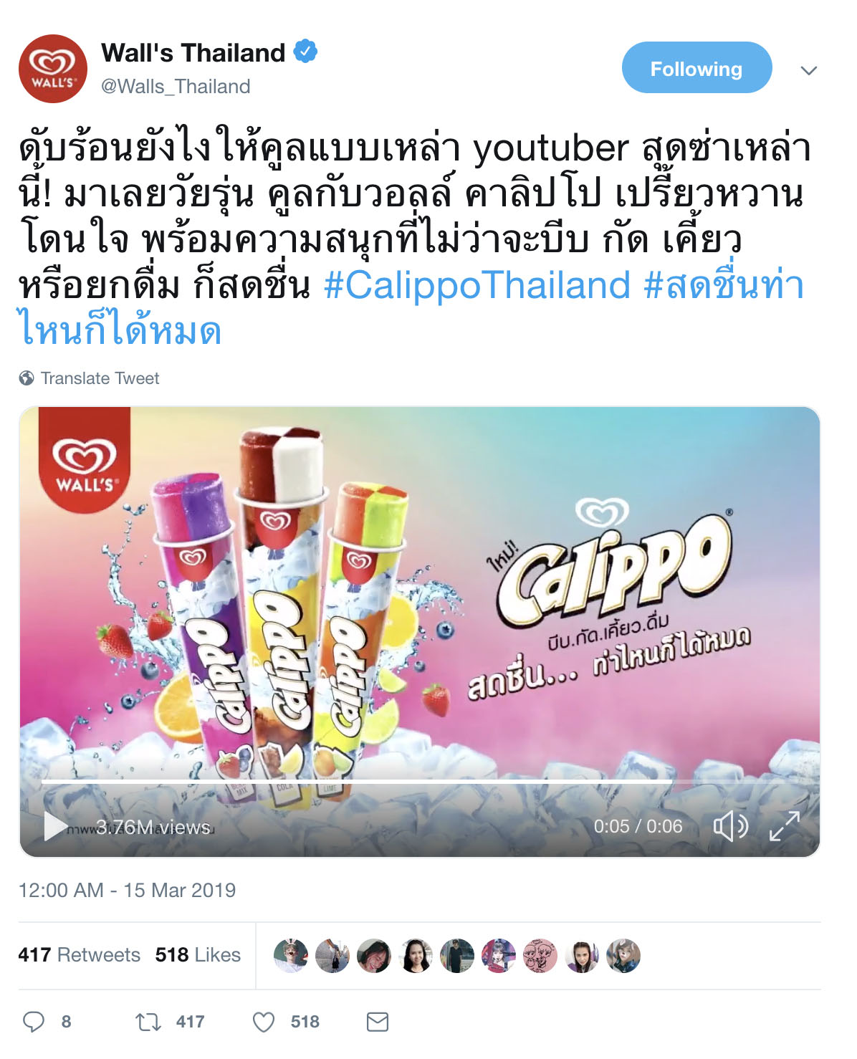The height and width of the screenshot is (1059, 857).
Task: Open Wall's Thailand profile avatar
Action: click(x=53, y=69)
